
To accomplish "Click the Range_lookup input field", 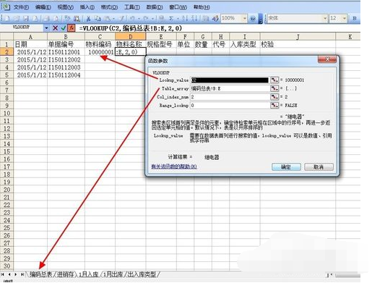I will 230,105.
